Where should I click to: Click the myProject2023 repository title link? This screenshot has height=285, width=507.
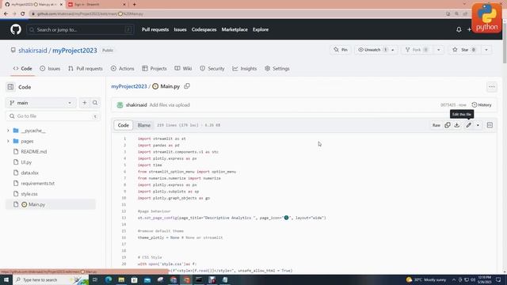pyautogui.click(x=74, y=51)
